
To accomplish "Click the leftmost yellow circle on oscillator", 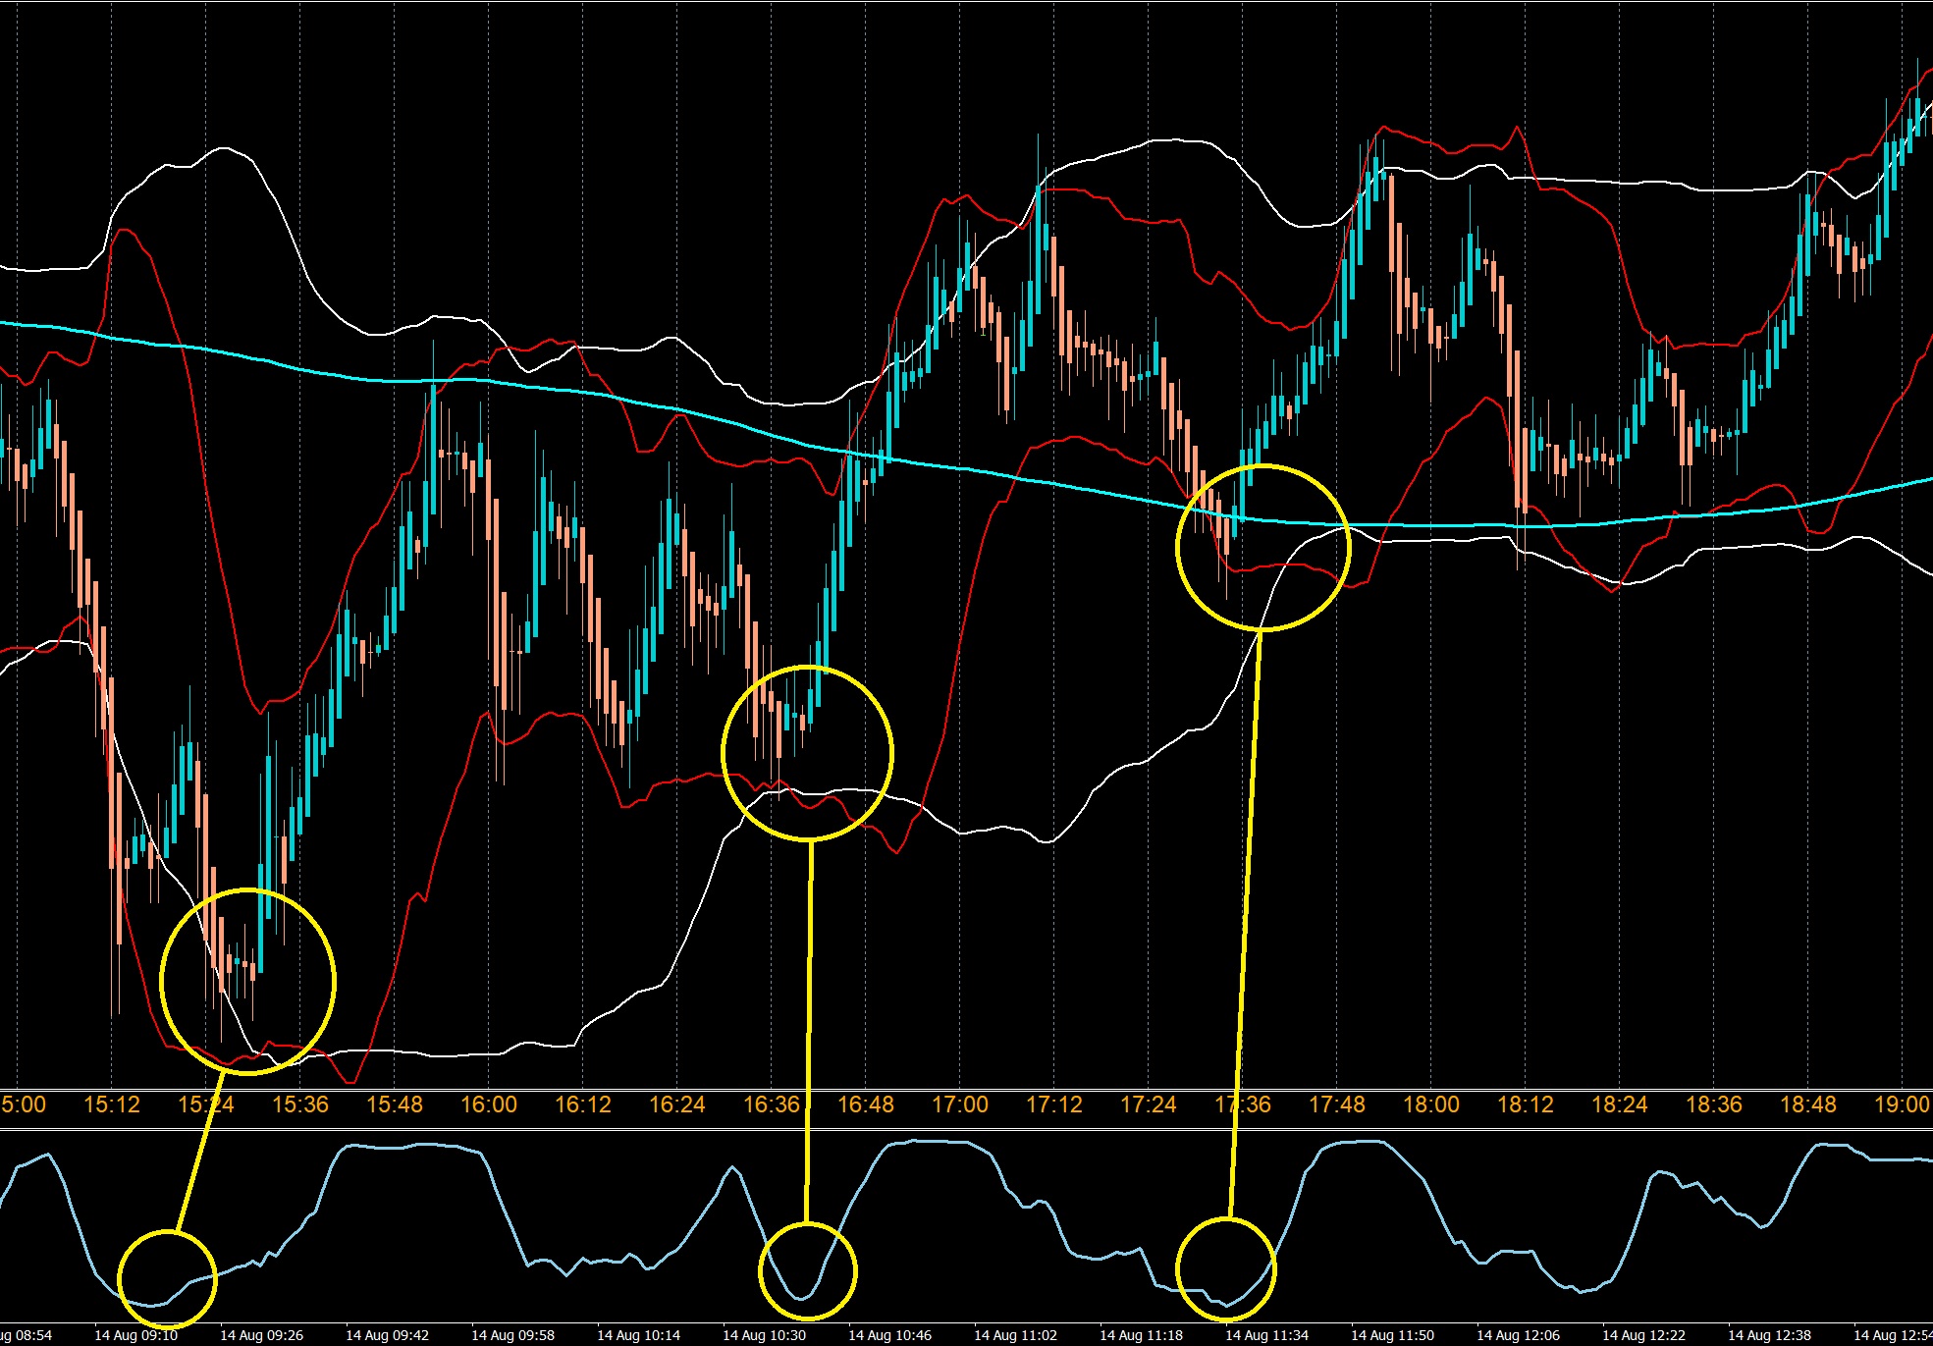I will click(167, 1278).
